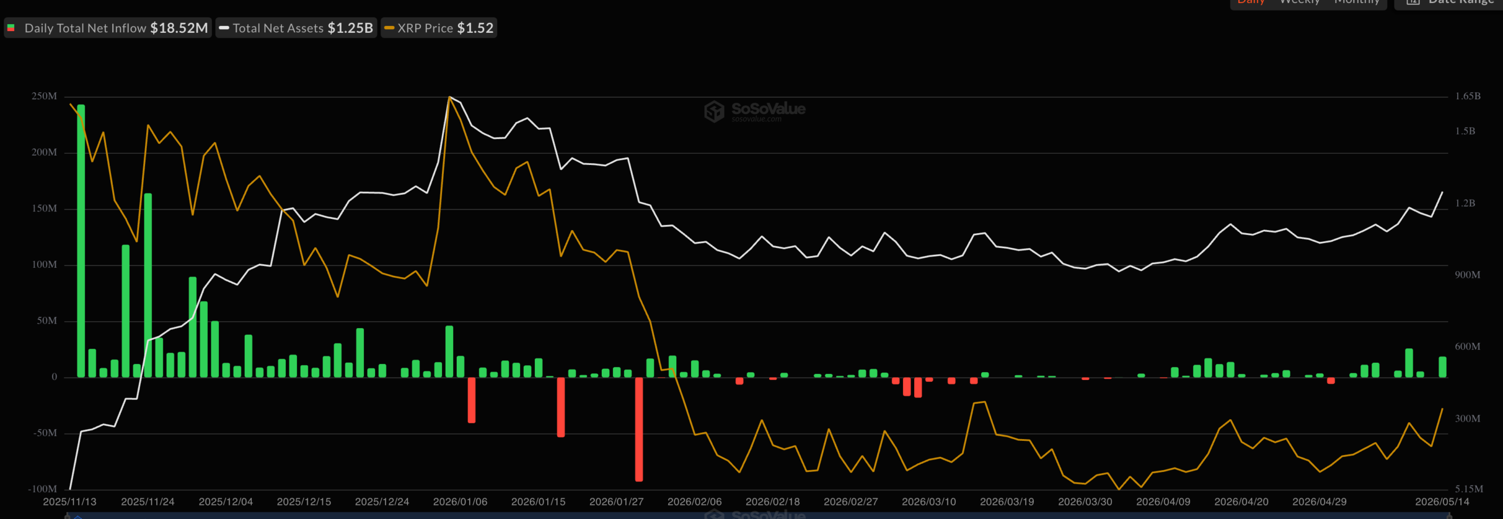Click the "200M" left axis label

click(x=45, y=153)
